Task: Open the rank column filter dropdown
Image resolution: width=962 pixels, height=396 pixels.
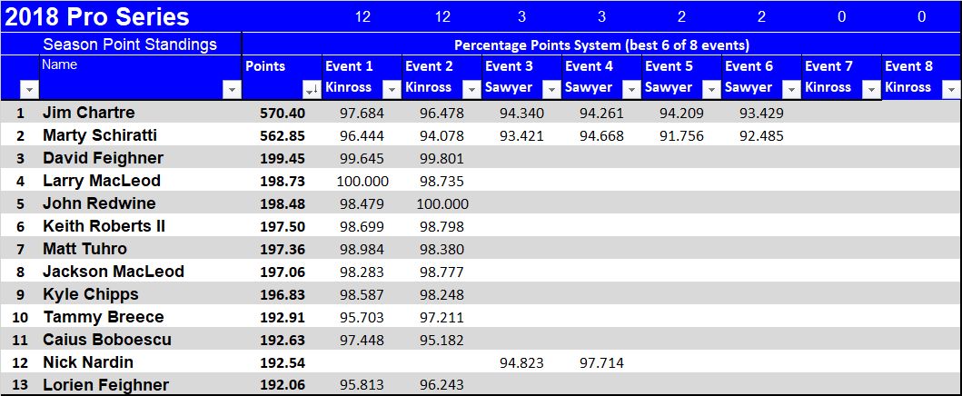Action: 29,89
